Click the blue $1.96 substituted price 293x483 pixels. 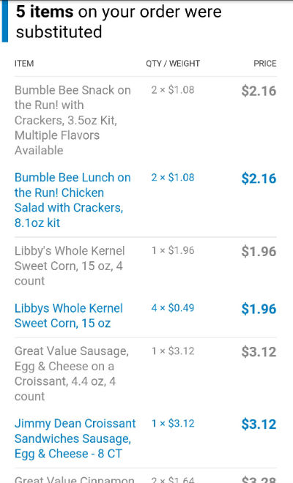click(259, 309)
